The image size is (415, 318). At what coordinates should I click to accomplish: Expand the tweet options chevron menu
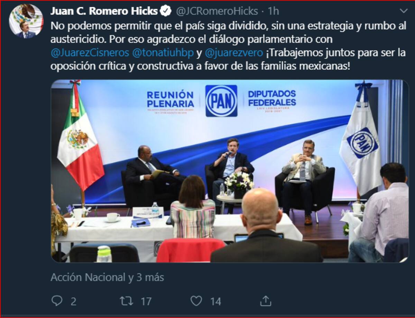[403, 11]
